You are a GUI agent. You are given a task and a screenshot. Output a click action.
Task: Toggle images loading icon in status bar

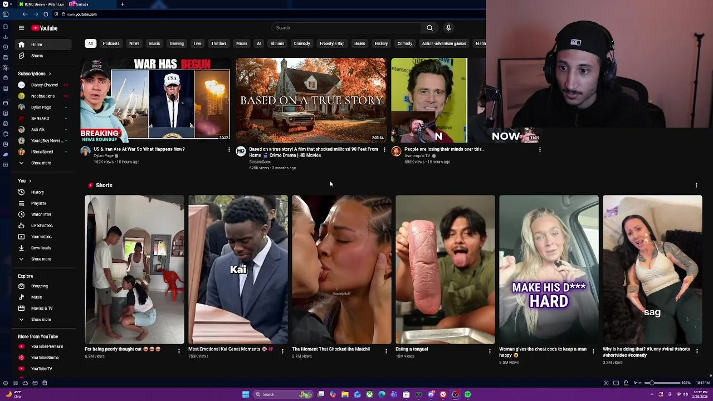point(626,383)
